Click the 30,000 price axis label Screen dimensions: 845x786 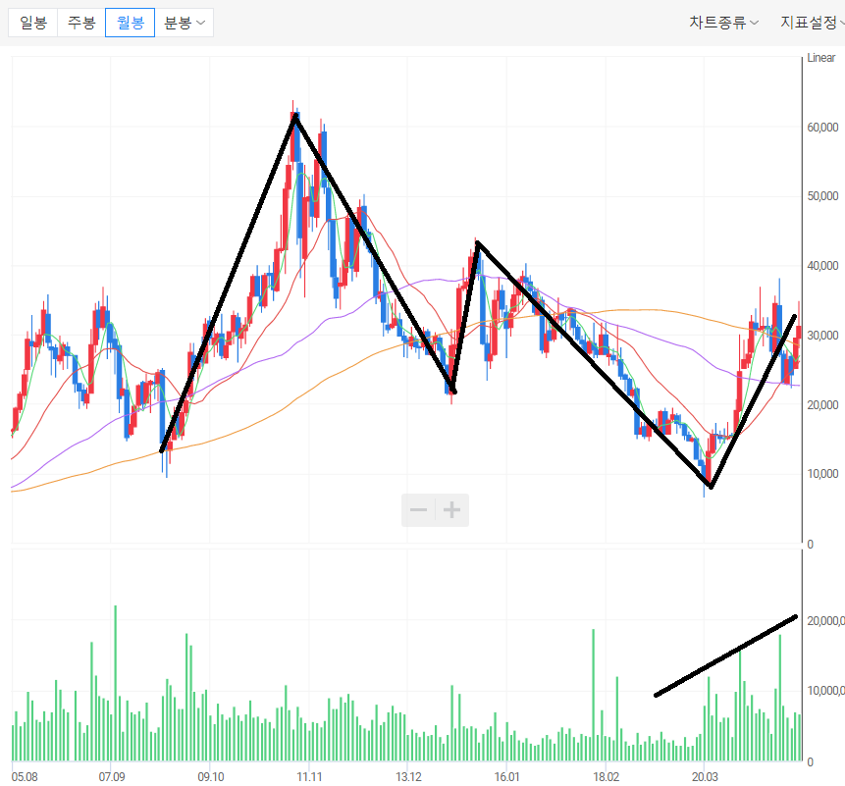pos(822,335)
